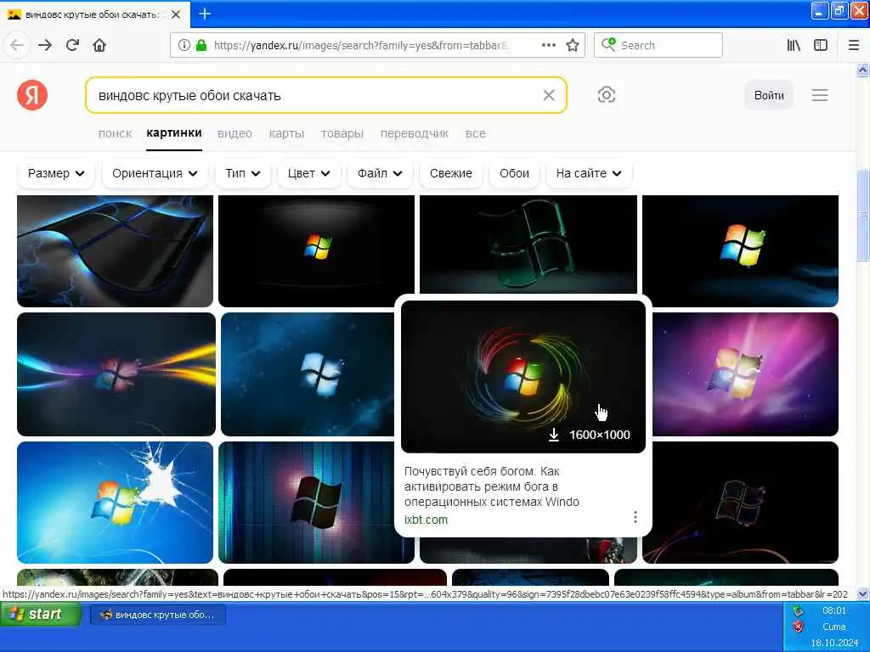This screenshot has height=652, width=870.
Task: Toggle the Обои filter
Action: pyautogui.click(x=514, y=173)
